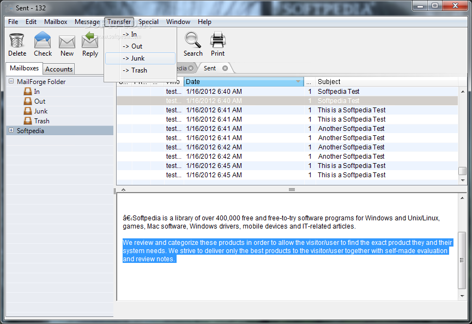Viewport: 472px width, 324px height.
Task: Switch to the Mailboxes tab
Action: 25,68
